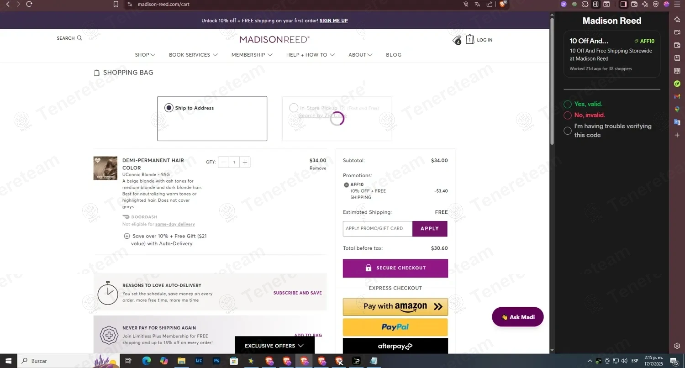The height and width of the screenshot is (368, 685).
Task: Open the BLOG menu item
Action: pyautogui.click(x=394, y=55)
